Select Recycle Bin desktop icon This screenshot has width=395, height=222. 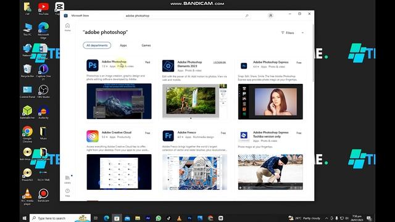pos(27,71)
